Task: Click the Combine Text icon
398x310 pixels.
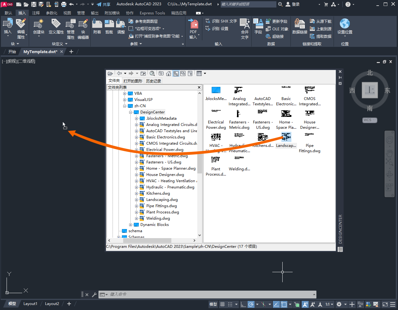Action: [245, 23]
